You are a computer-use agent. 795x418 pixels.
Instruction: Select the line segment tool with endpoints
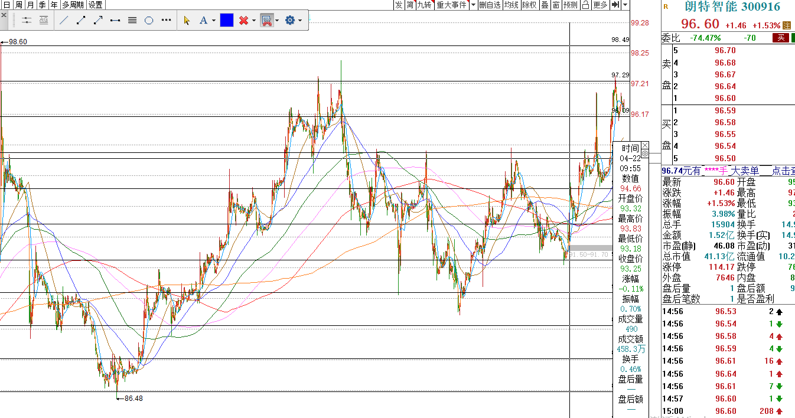81,20
